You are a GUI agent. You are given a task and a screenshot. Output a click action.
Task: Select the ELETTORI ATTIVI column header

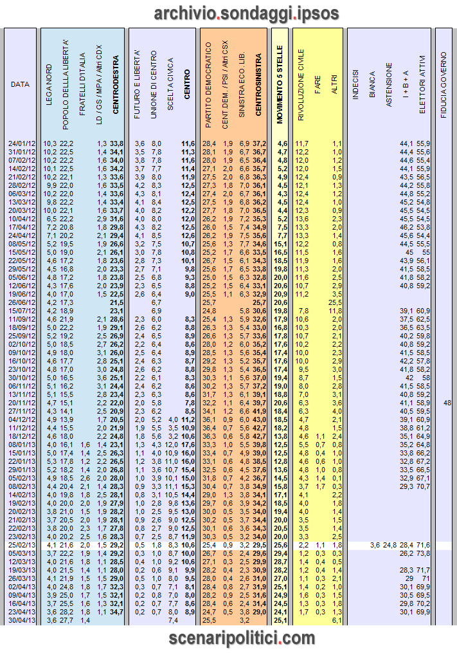(x=422, y=84)
